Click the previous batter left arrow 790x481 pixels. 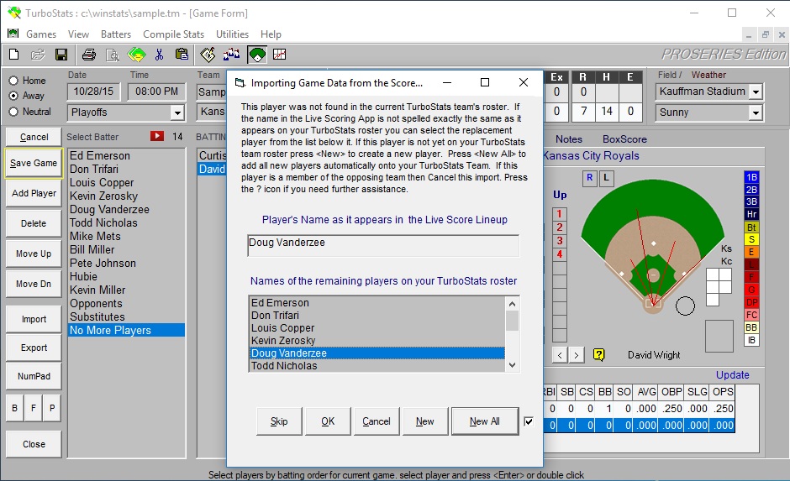point(560,355)
